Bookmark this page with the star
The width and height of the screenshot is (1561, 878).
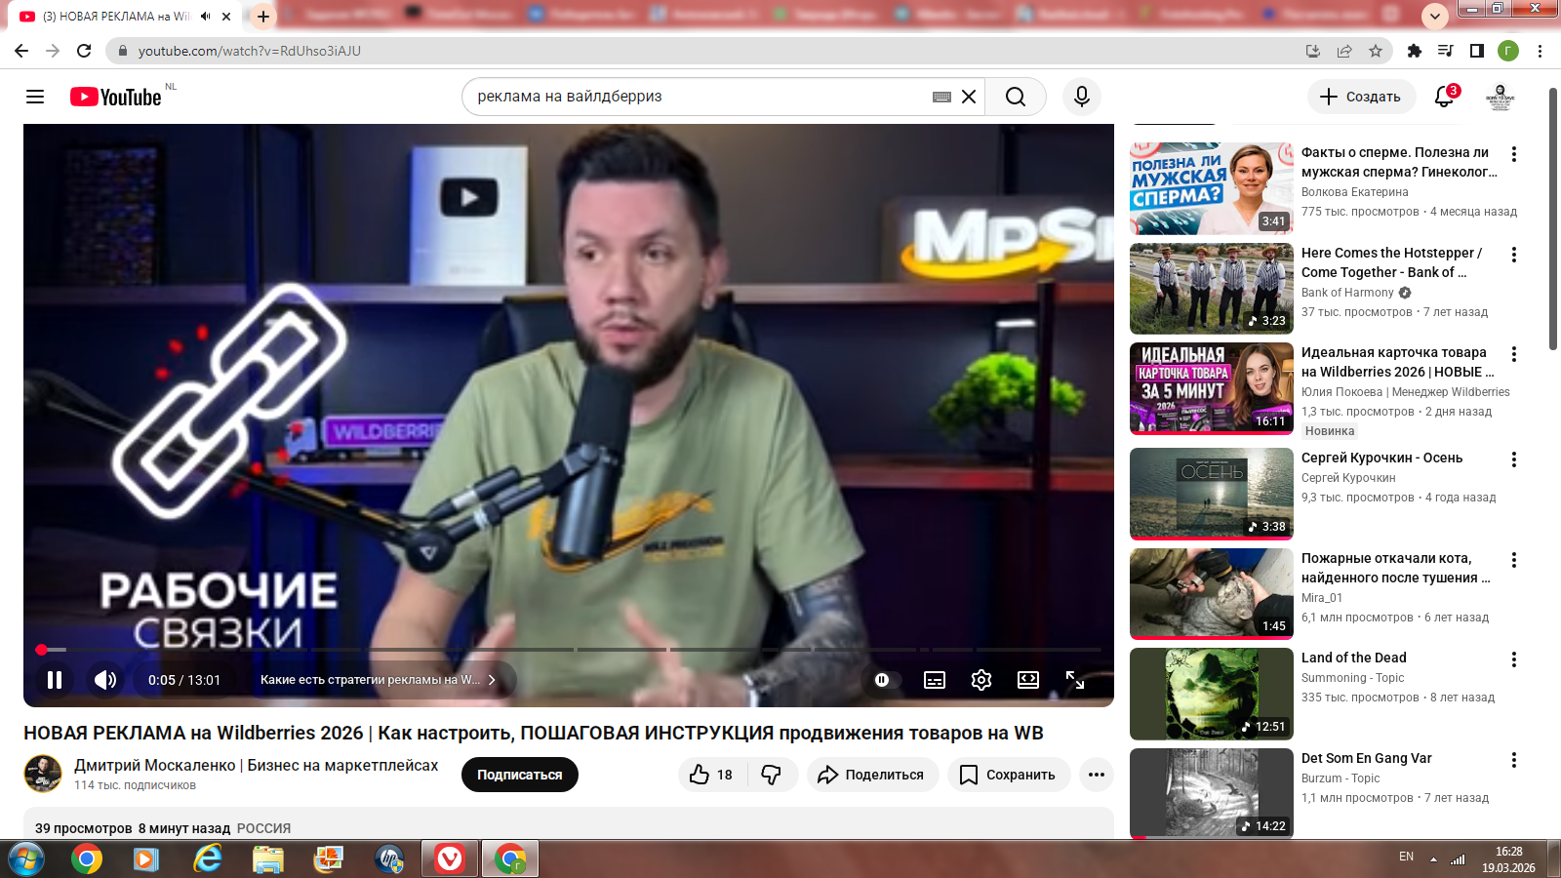point(1376,51)
